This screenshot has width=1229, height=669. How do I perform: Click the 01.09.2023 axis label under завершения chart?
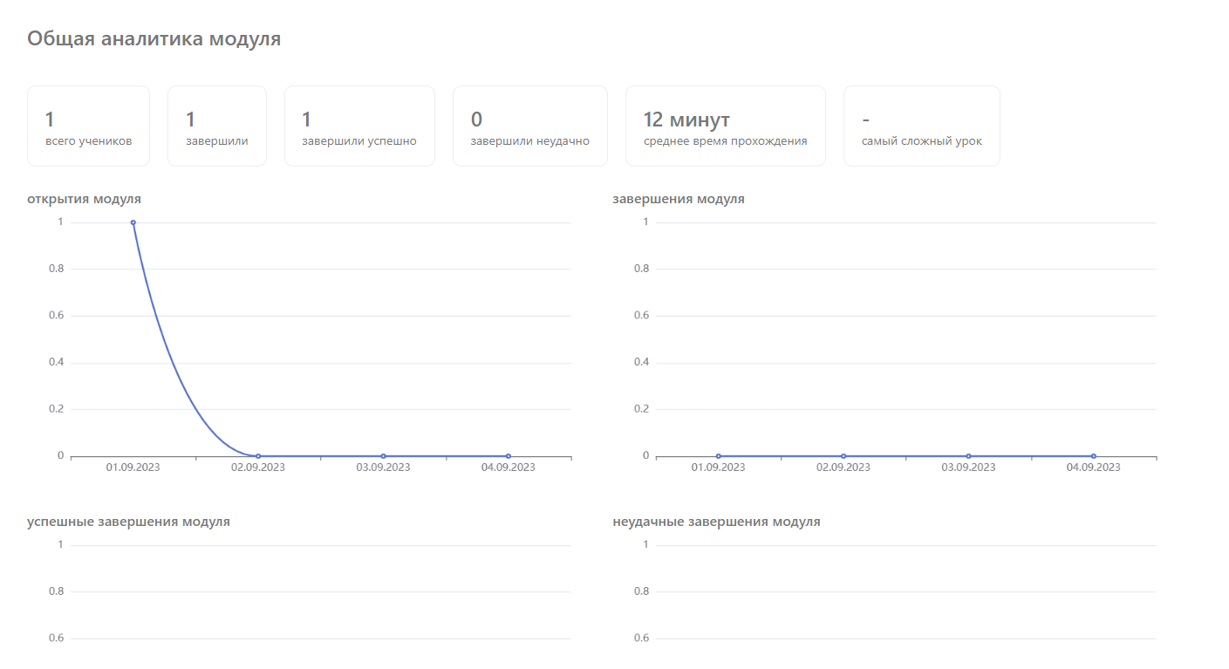coord(719,468)
